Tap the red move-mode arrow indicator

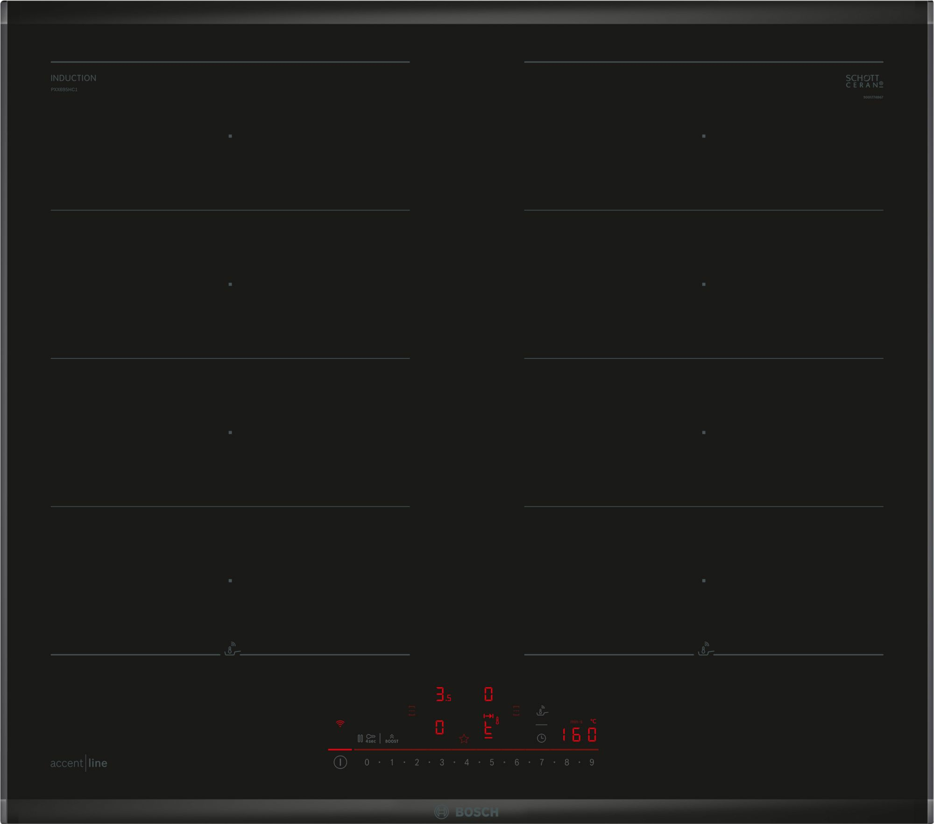click(x=488, y=716)
